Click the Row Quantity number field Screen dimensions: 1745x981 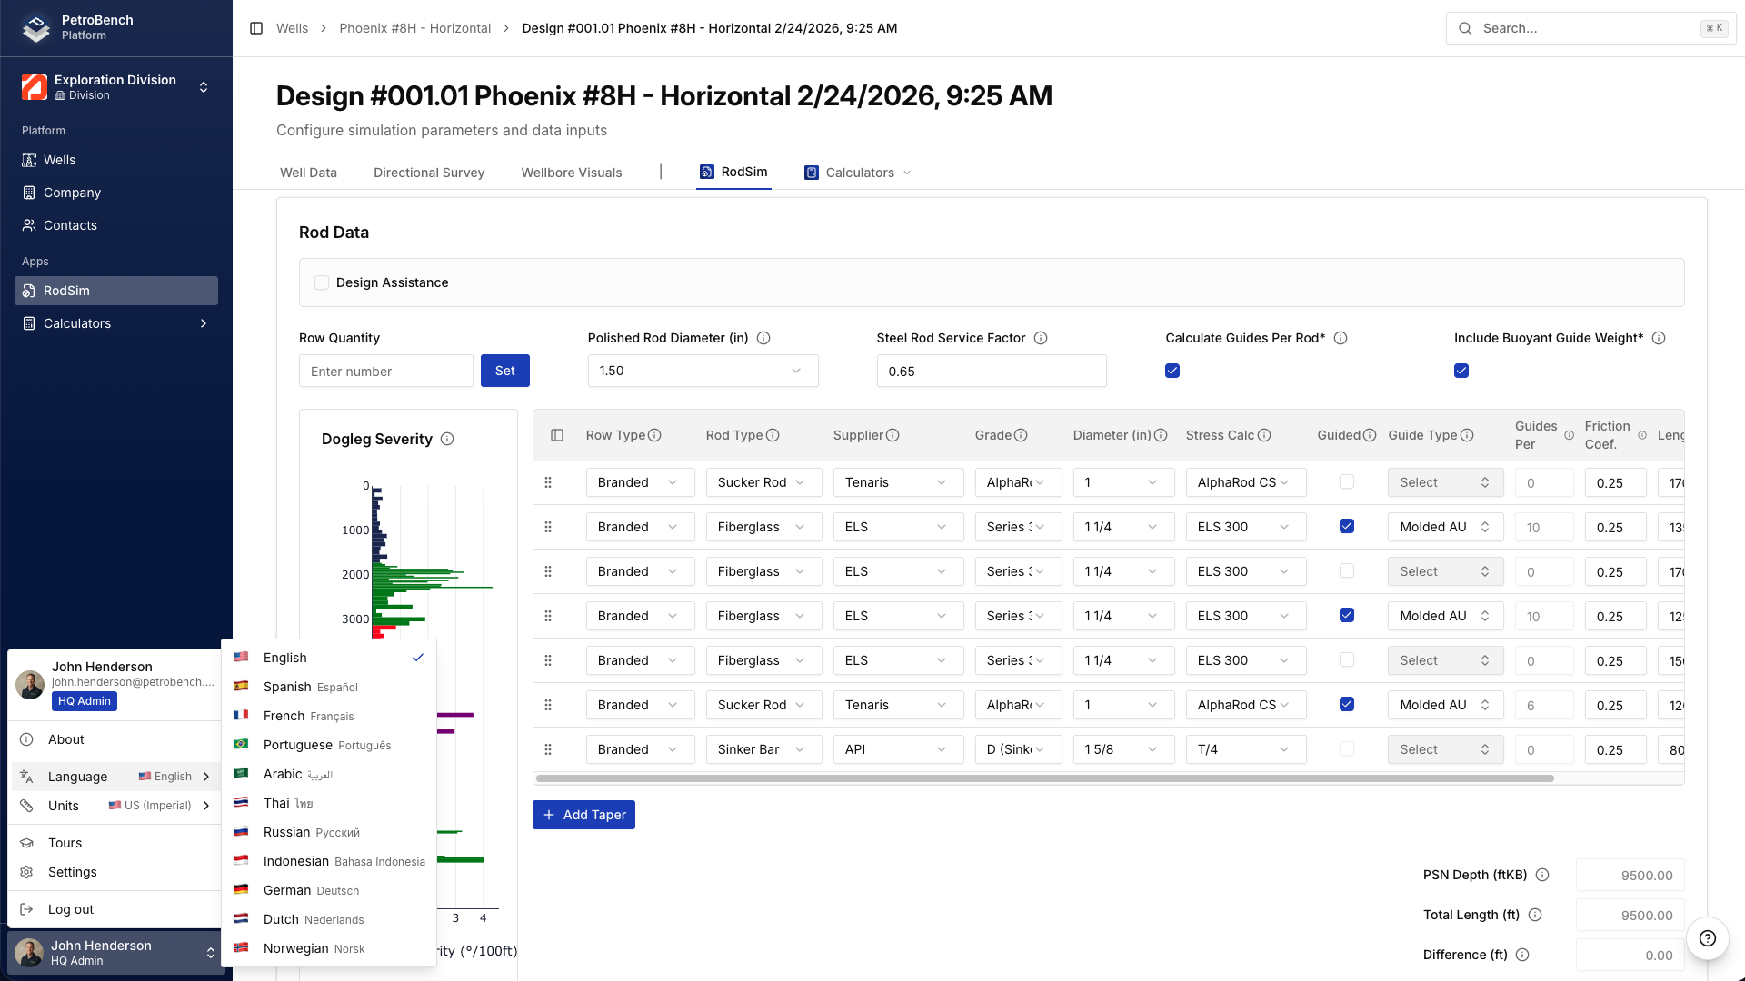coord(385,371)
